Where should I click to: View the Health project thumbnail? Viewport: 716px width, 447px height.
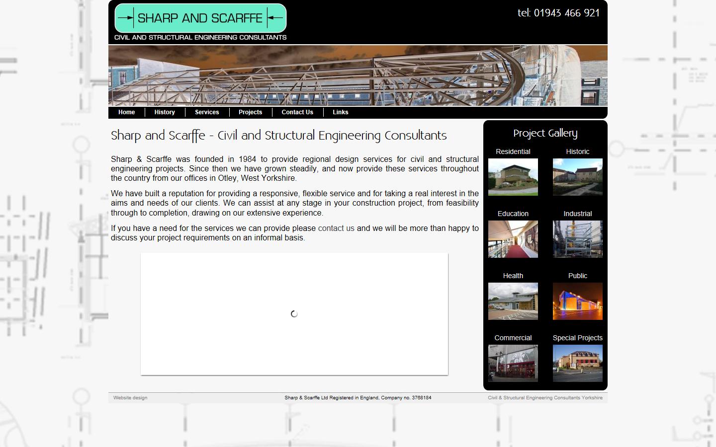pyautogui.click(x=513, y=301)
